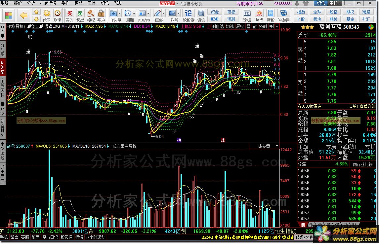Click the 卖出 sell icon
The image size is (380, 244).
(80, 16)
